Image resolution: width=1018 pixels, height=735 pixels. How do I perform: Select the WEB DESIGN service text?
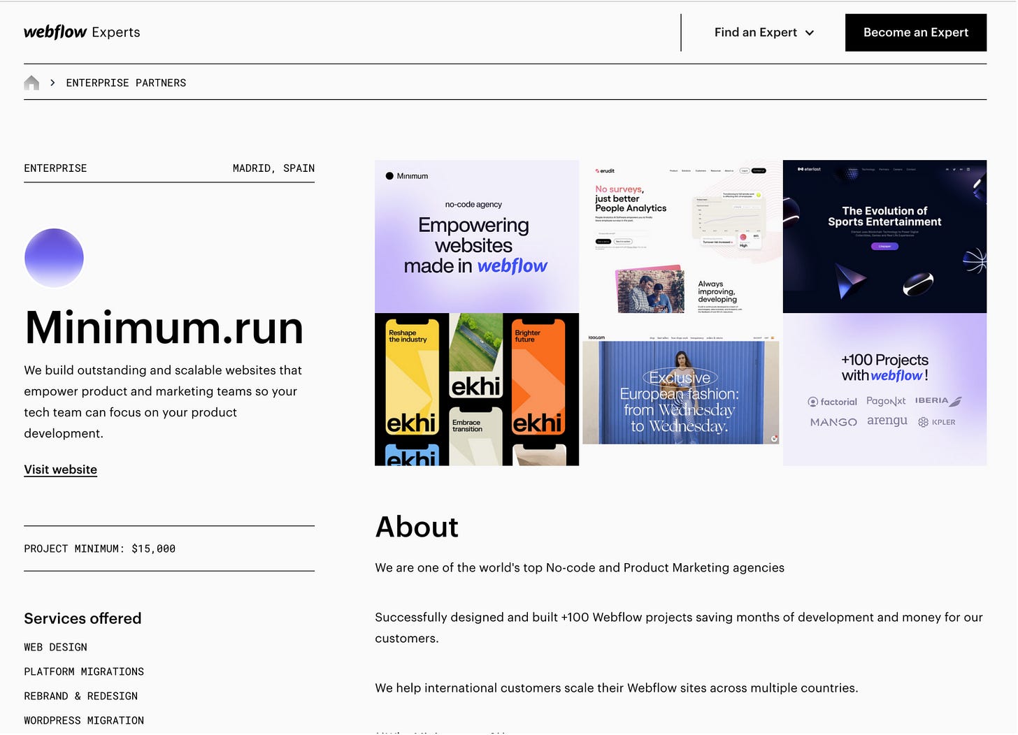click(x=55, y=647)
